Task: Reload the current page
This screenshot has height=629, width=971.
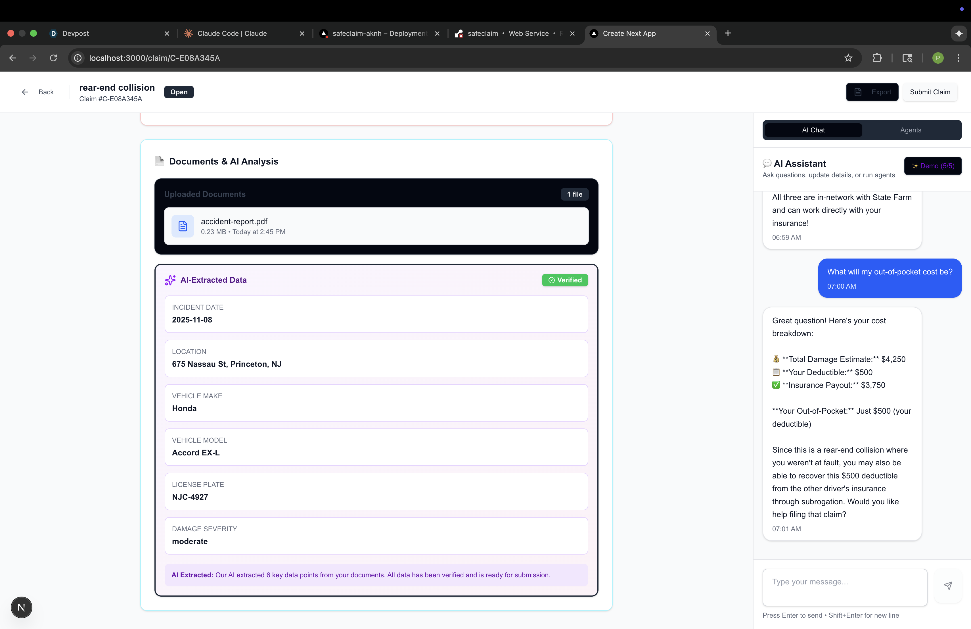Action: (x=53, y=58)
